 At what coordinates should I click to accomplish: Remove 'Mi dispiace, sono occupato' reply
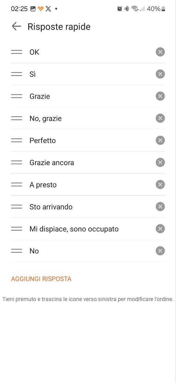click(160, 229)
